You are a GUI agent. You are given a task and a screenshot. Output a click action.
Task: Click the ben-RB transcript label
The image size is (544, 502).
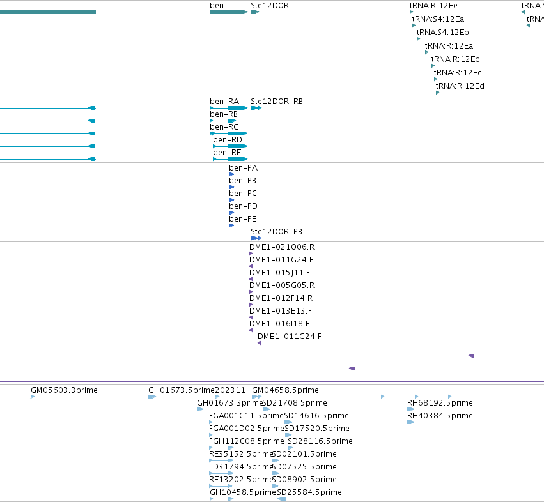click(224, 114)
